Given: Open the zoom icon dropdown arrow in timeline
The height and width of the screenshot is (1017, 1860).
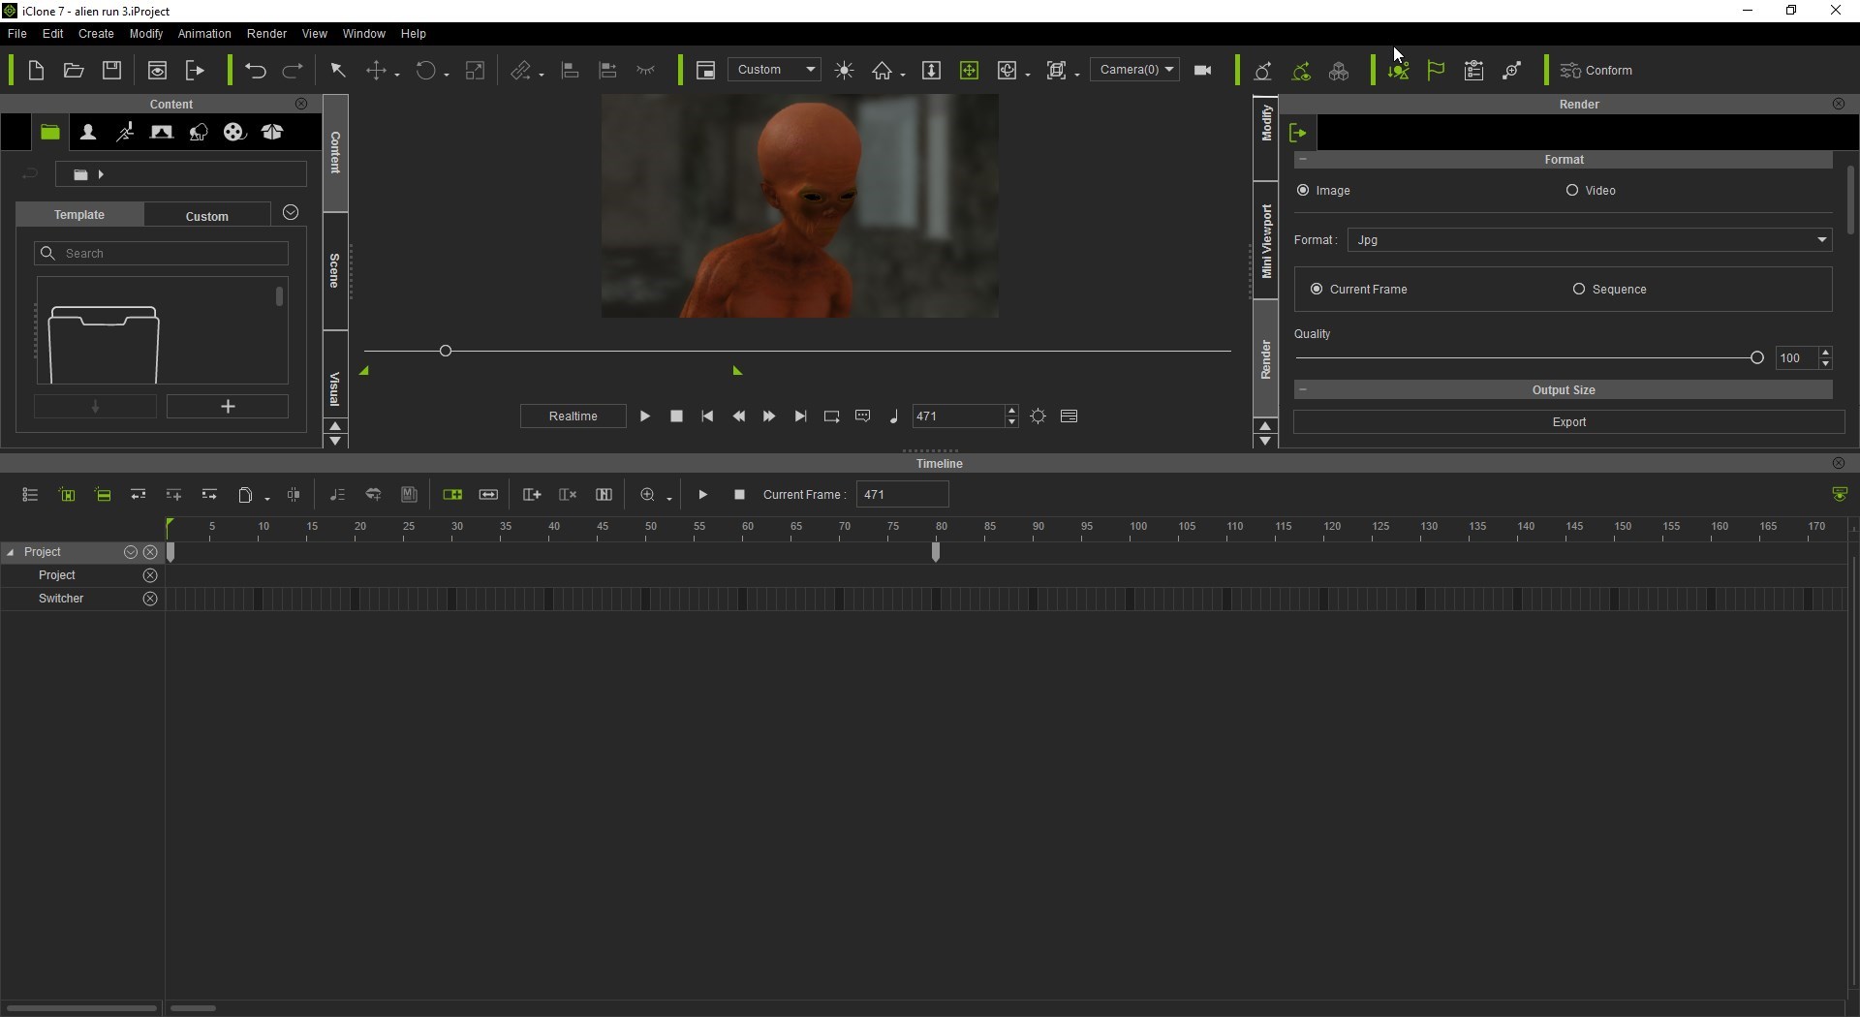Looking at the screenshot, I should (x=669, y=498).
